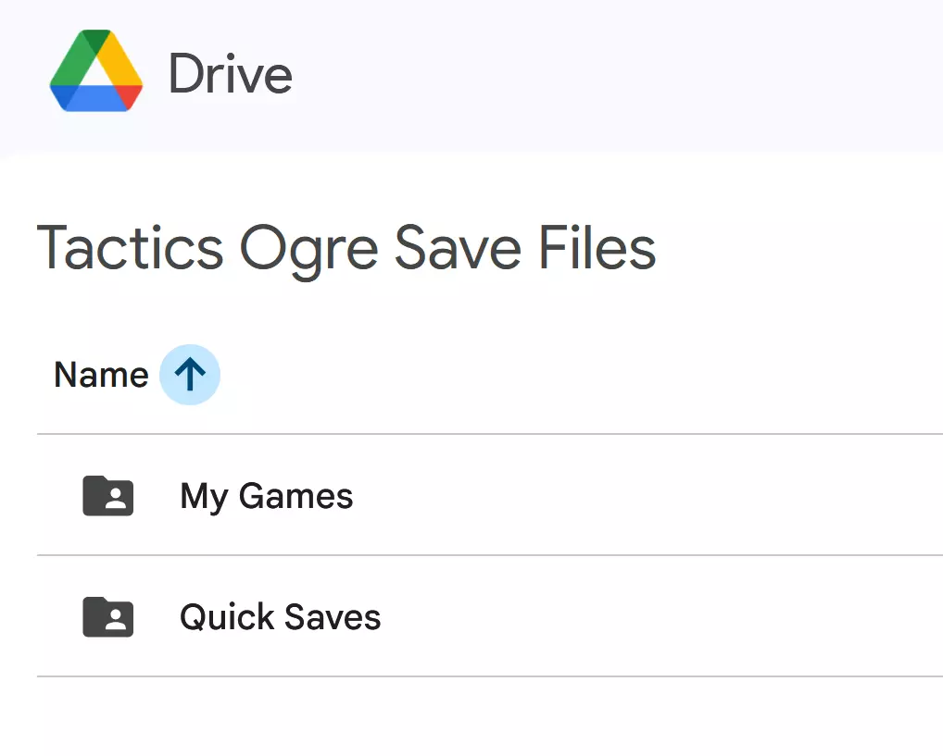The image size is (943, 756).
Task: Open the My Games folder
Action: tap(266, 496)
